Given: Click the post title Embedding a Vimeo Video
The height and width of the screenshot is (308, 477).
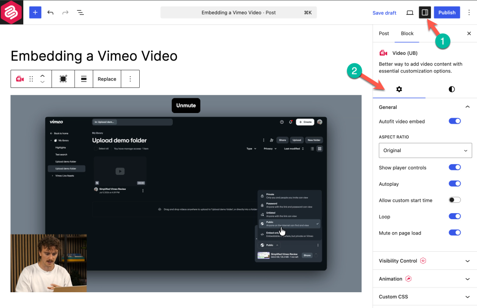Looking at the screenshot, I should tap(94, 56).
